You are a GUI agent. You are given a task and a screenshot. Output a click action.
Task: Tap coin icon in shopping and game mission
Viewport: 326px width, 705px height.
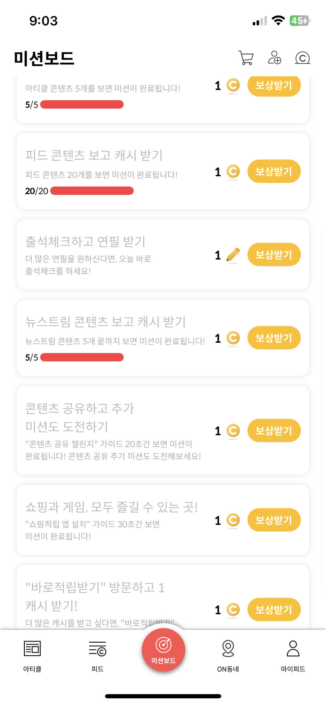tap(233, 520)
